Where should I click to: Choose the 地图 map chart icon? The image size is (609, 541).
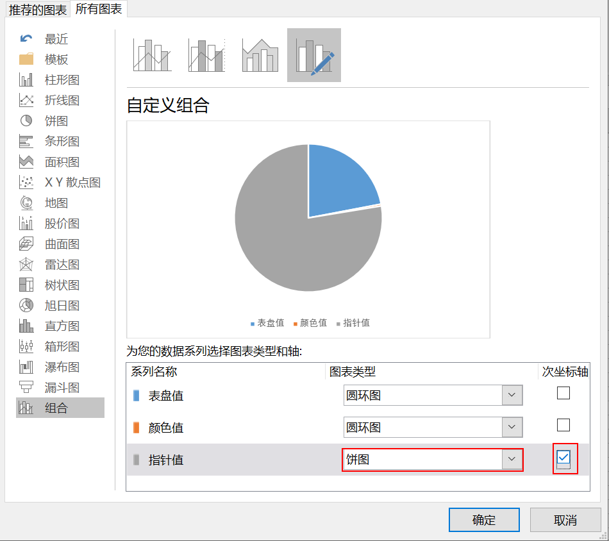pos(26,203)
